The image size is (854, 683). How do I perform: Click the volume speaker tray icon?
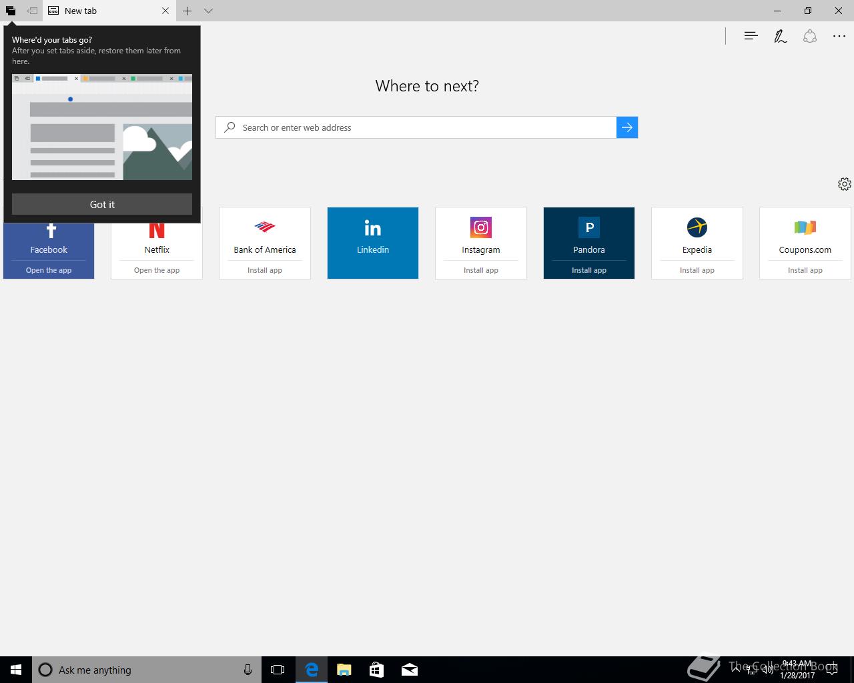coord(767,670)
